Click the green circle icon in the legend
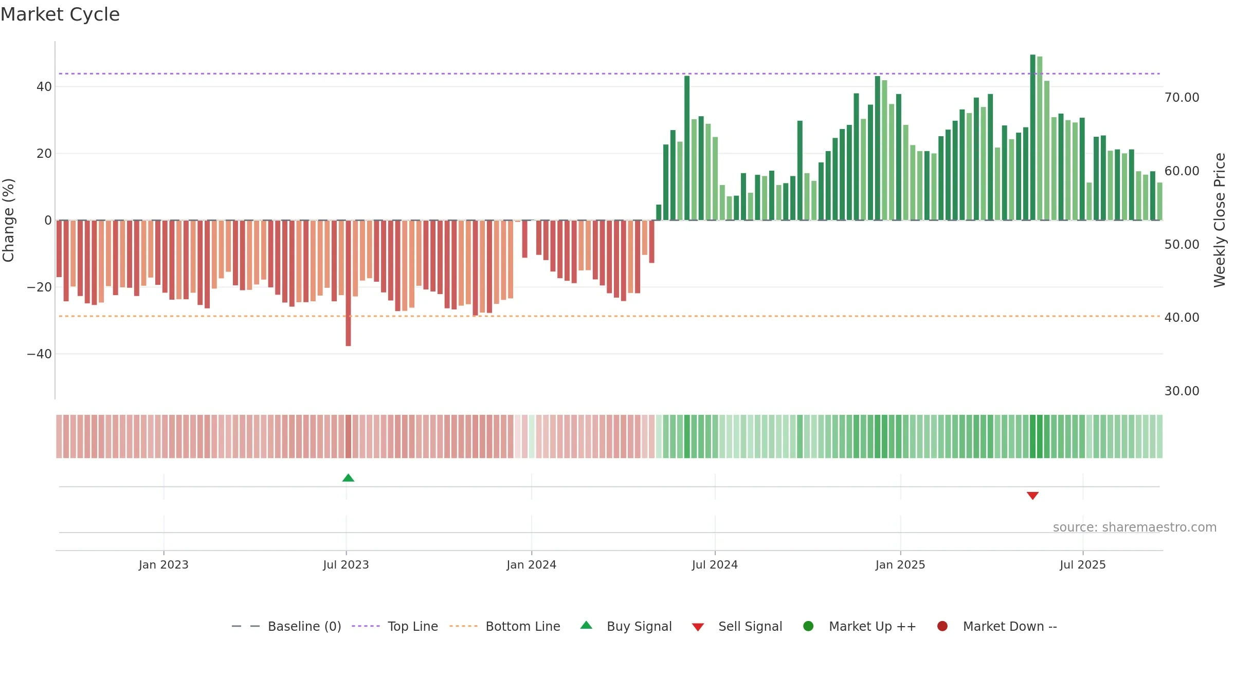 point(808,626)
